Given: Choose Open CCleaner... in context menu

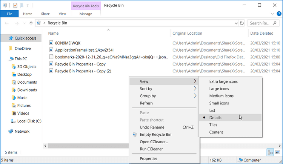Looking at the screenshot, I should click(164, 142).
